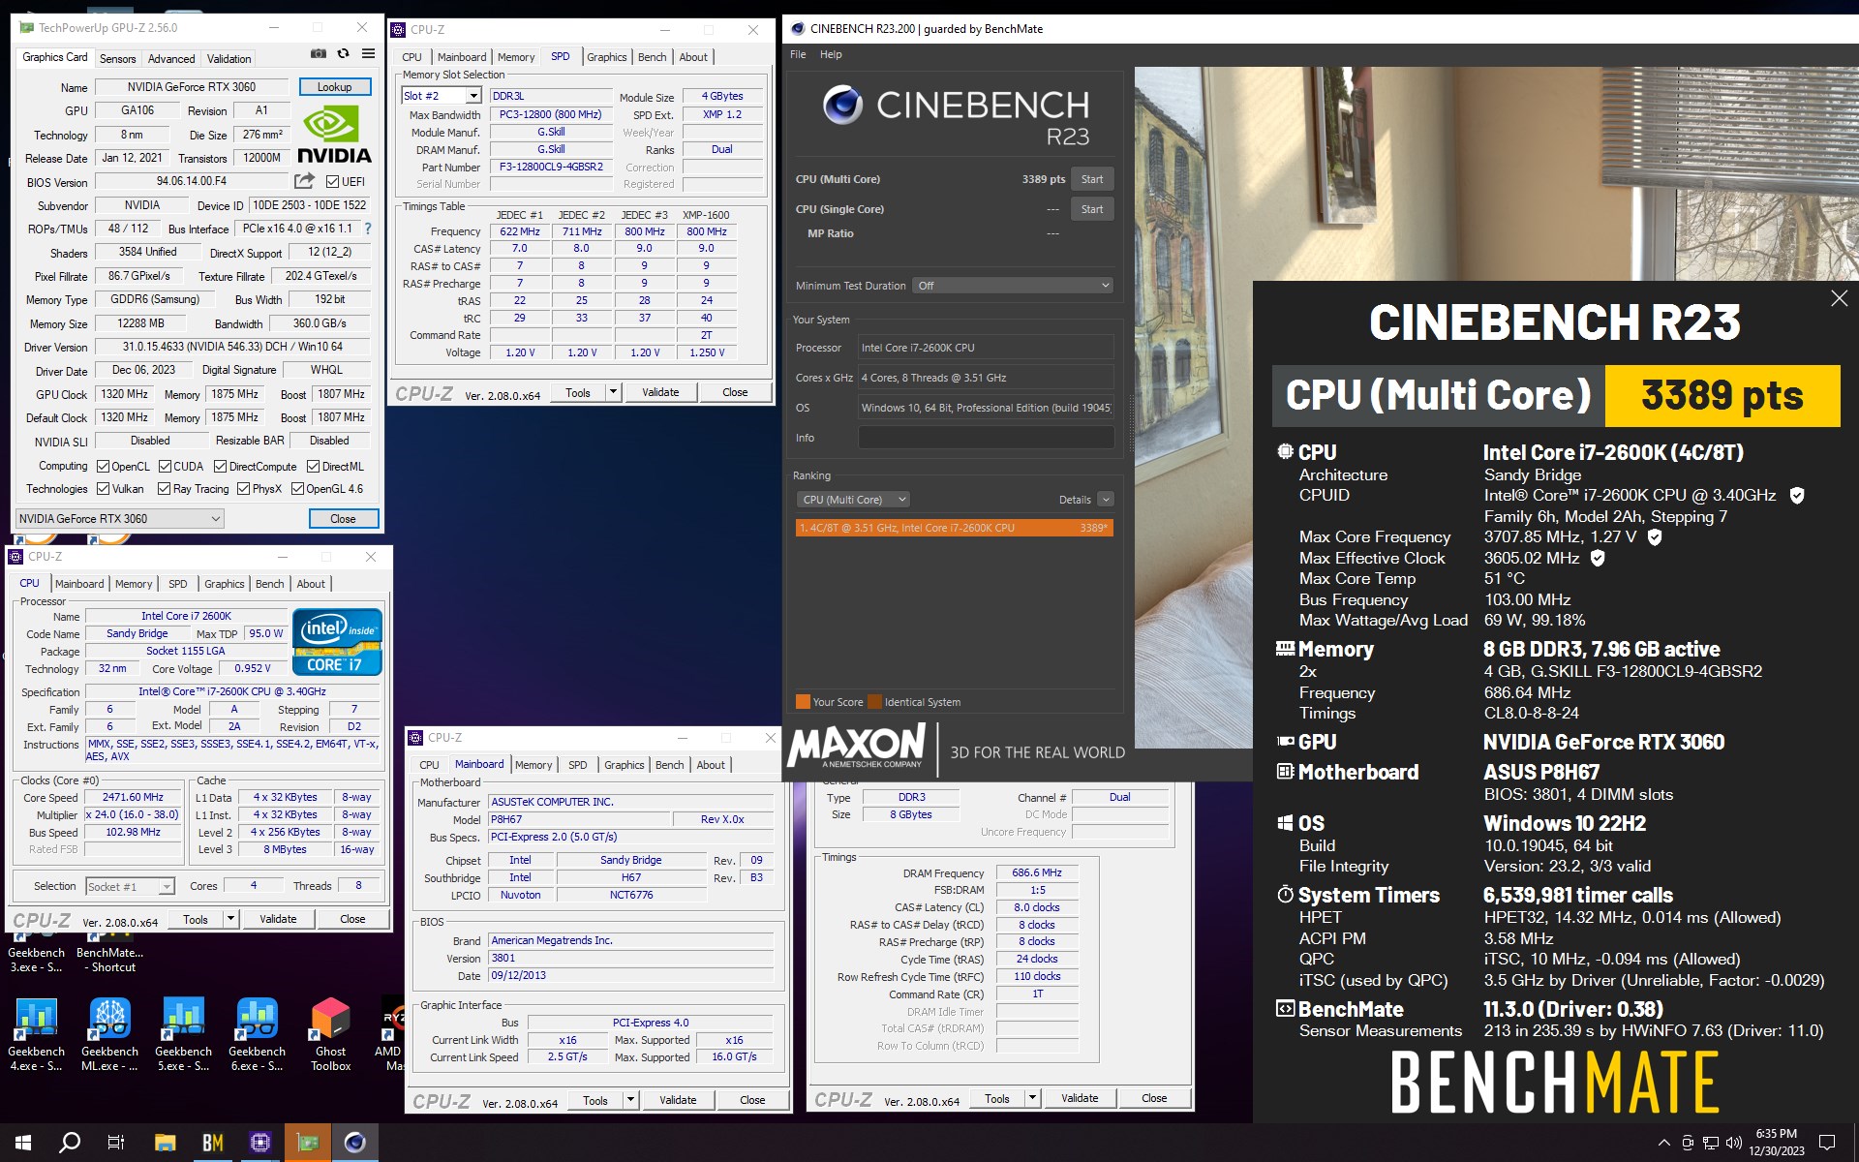The width and height of the screenshot is (1859, 1162).
Task: Click the BIOS export share icon in GPU-Z
Action: [304, 181]
